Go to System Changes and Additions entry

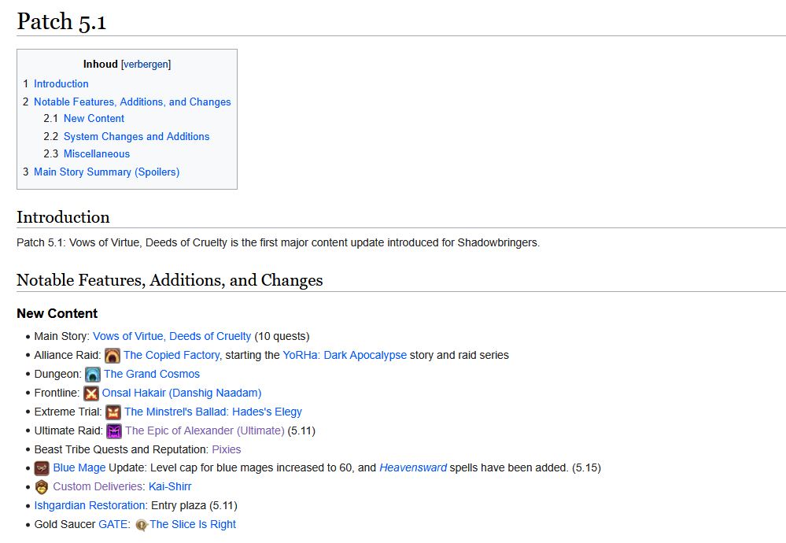tap(136, 136)
